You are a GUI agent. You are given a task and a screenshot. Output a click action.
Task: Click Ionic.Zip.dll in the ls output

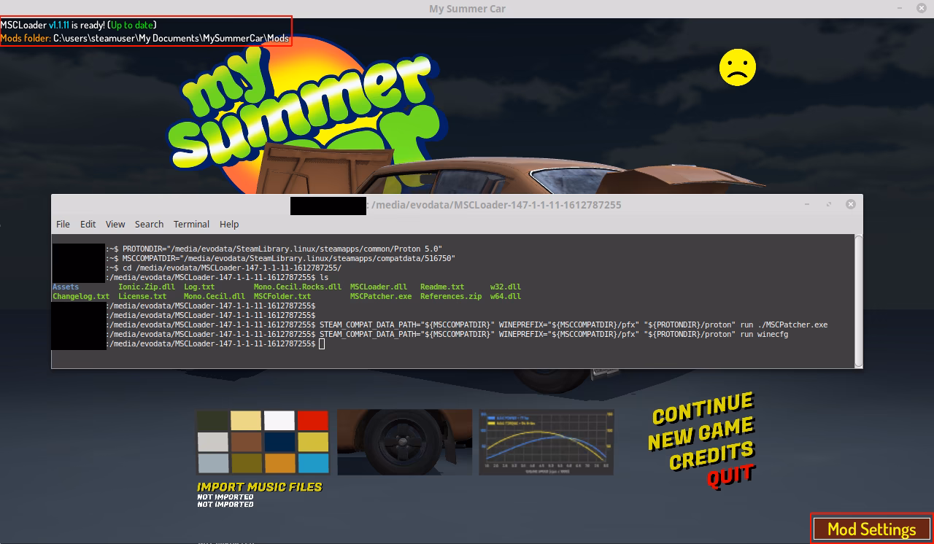pyautogui.click(x=147, y=287)
